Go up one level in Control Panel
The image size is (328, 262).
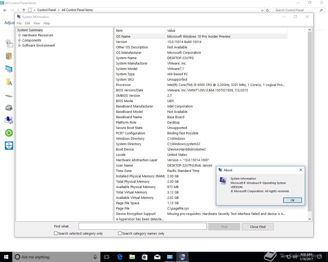click(24, 10)
